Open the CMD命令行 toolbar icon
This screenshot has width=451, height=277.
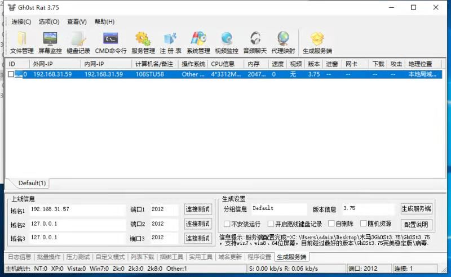(110, 43)
